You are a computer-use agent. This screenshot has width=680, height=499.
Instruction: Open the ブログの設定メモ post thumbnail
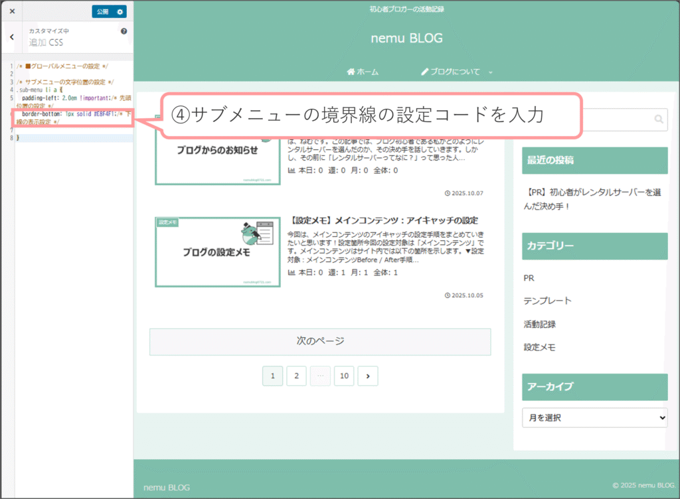218,251
